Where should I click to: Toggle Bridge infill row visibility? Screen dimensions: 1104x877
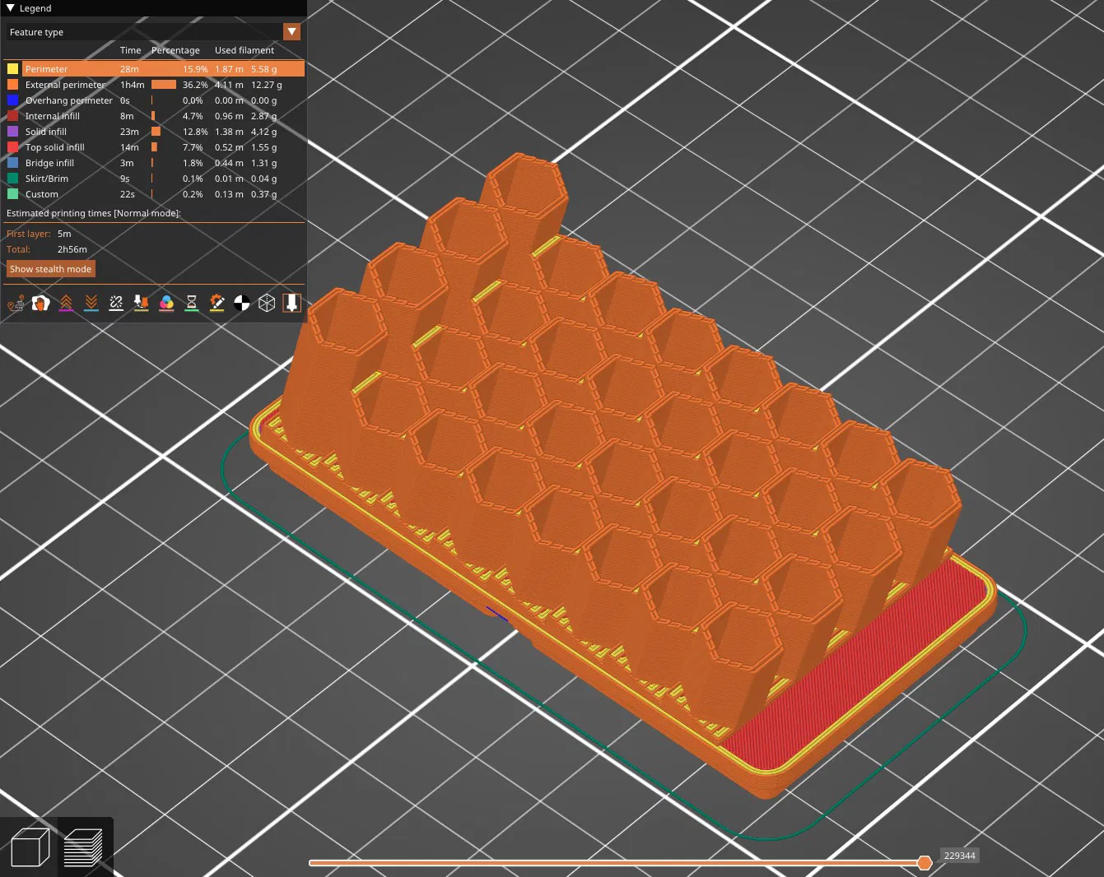[154, 163]
